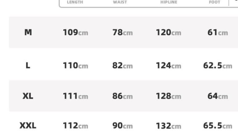Click the HIPLINE column header
Image resolution: width=238 pixels, height=137 pixels.
(169, 2)
